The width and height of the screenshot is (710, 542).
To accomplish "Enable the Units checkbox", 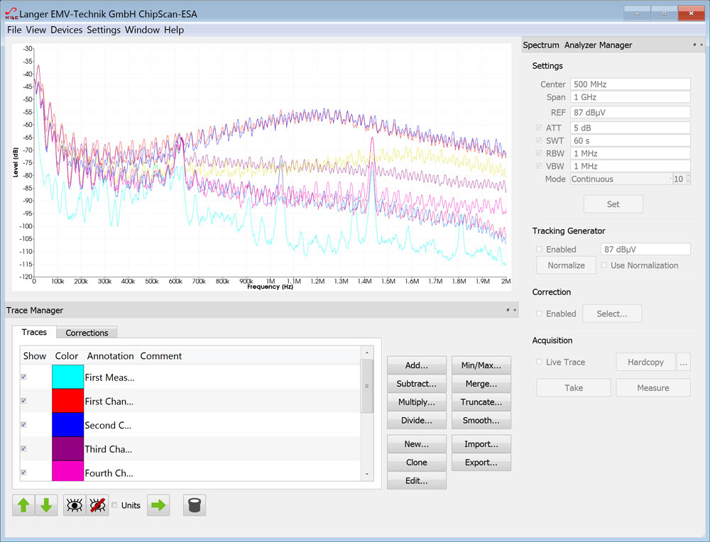I will tap(114, 505).
